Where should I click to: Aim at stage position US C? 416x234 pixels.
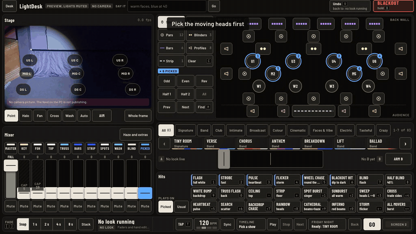[75, 60]
